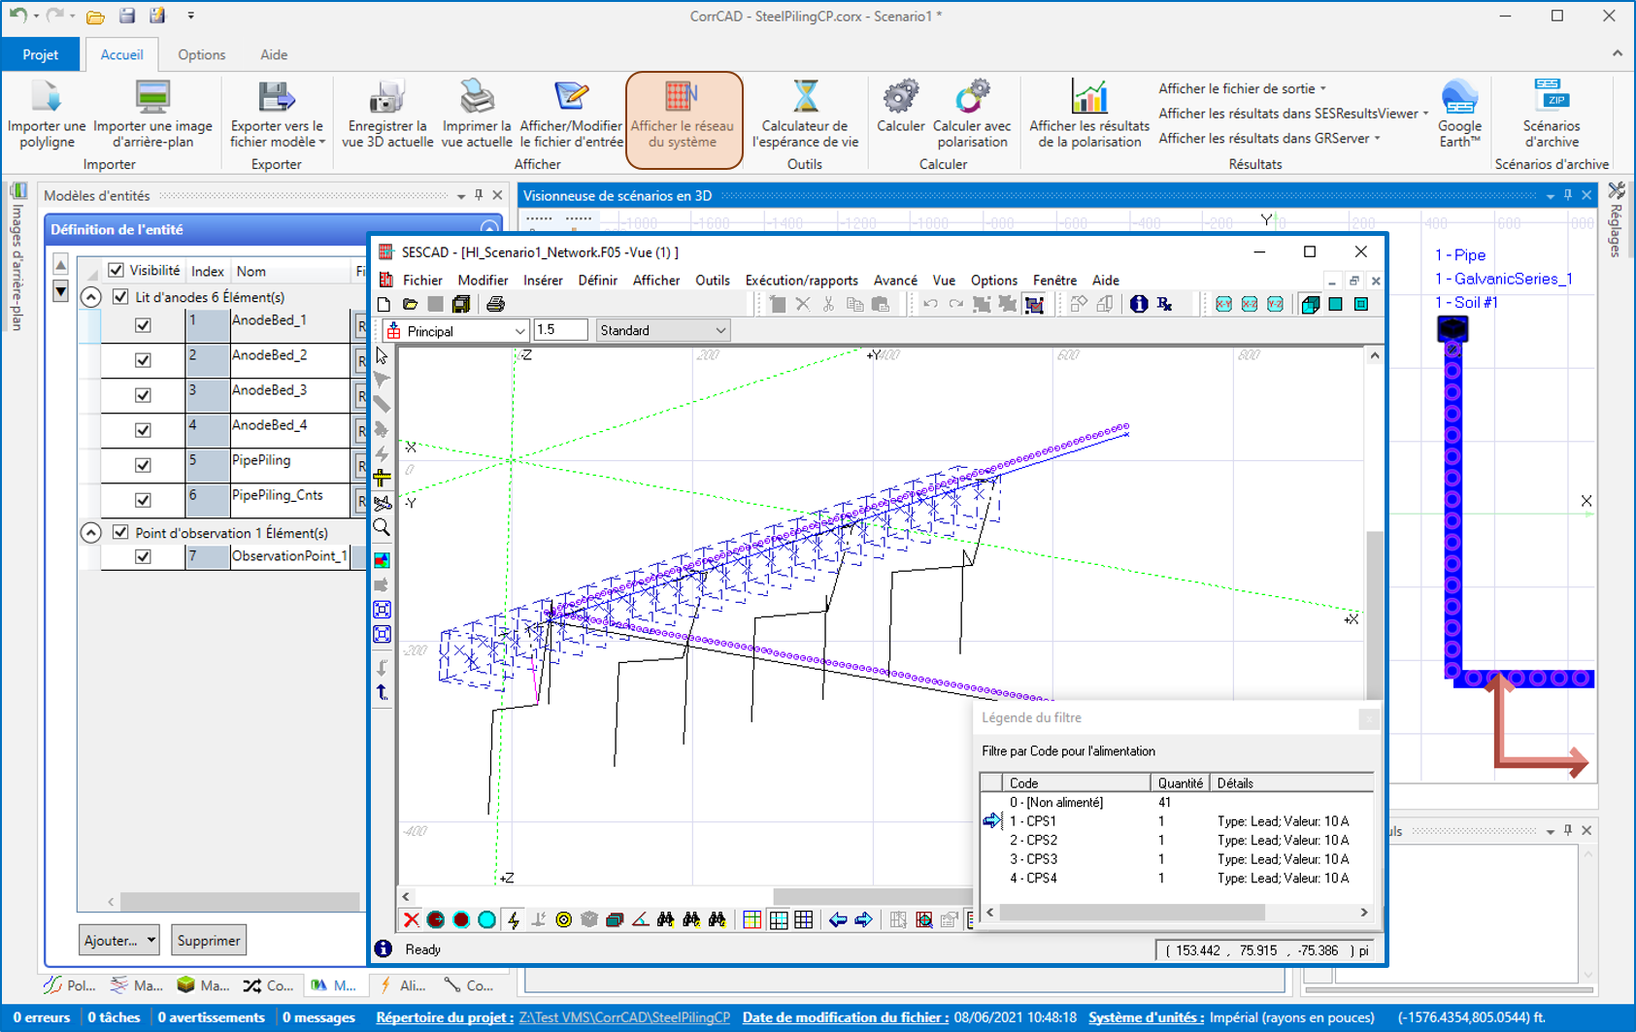Click the blue info icon in SESCAD toolbar
Image resolution: width=1636 pixels, height=1032 pixels.
(1138, 305)
